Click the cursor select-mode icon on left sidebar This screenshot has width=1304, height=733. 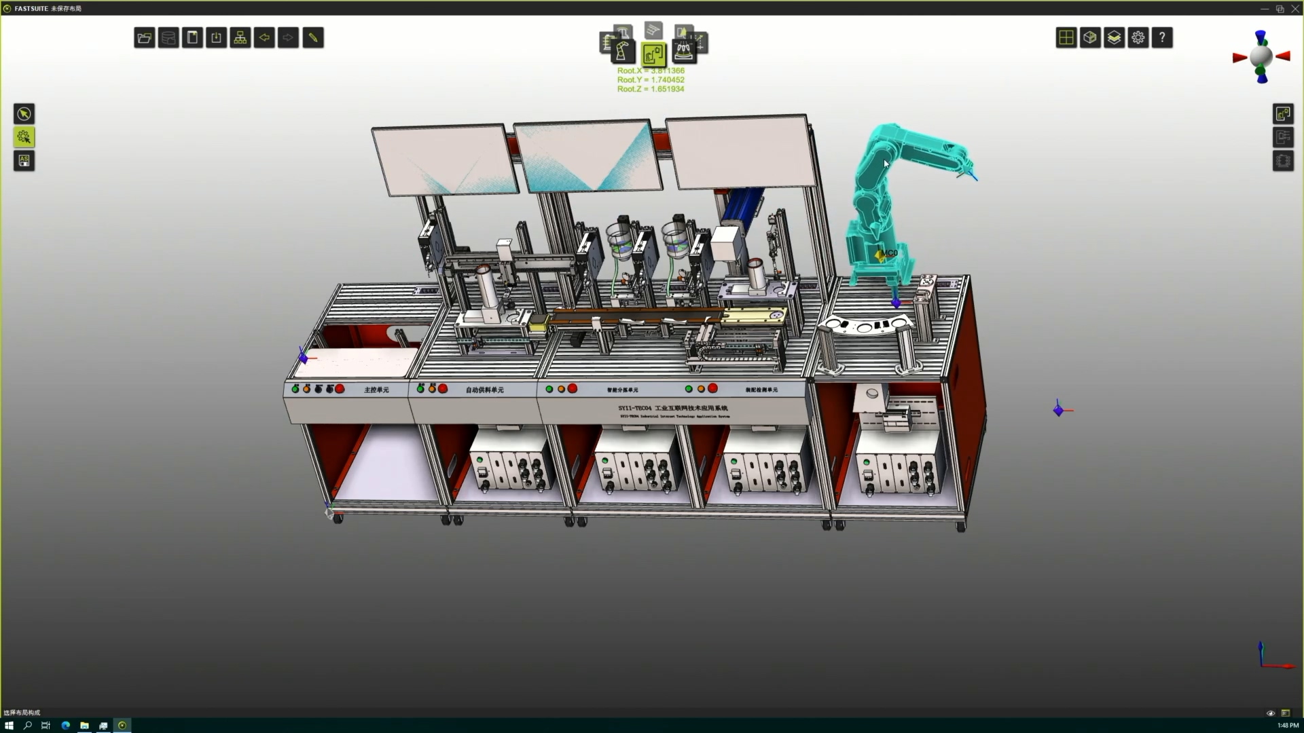(24, 114)
